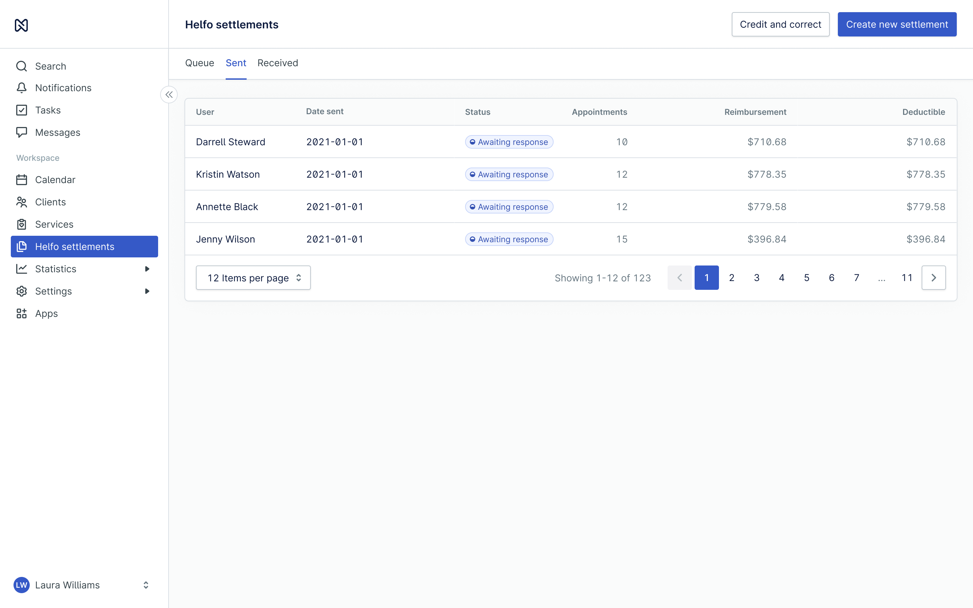Click the Tasks checkbox icon

click(21, 110)
